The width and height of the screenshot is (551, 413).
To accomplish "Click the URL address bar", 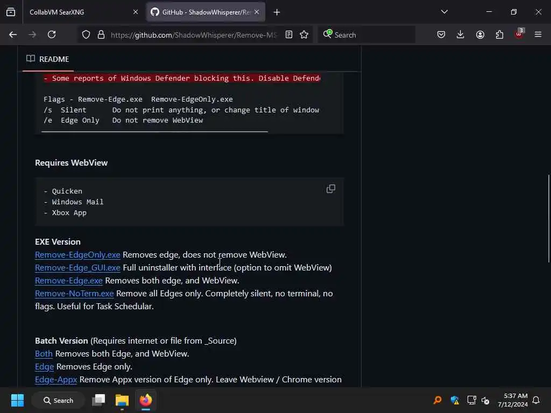I will tap(193, 35).
